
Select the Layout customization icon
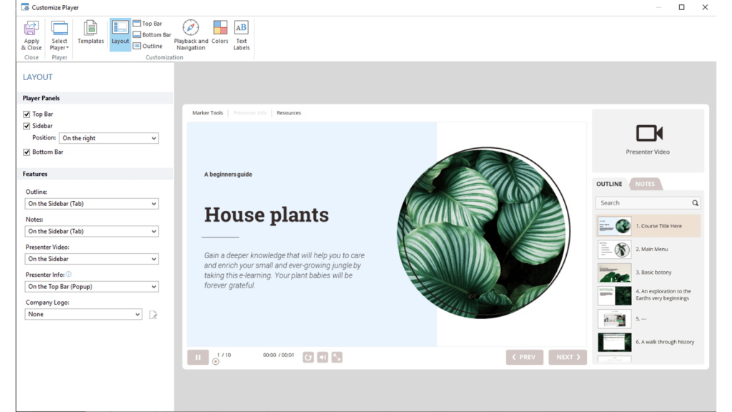(119, 32)
